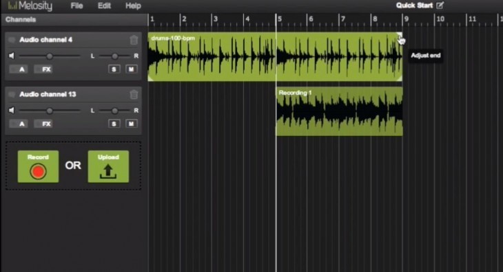Solo Audio channel 13
The height and width of the screenshot is (272, 503).
tap(114, 124)
